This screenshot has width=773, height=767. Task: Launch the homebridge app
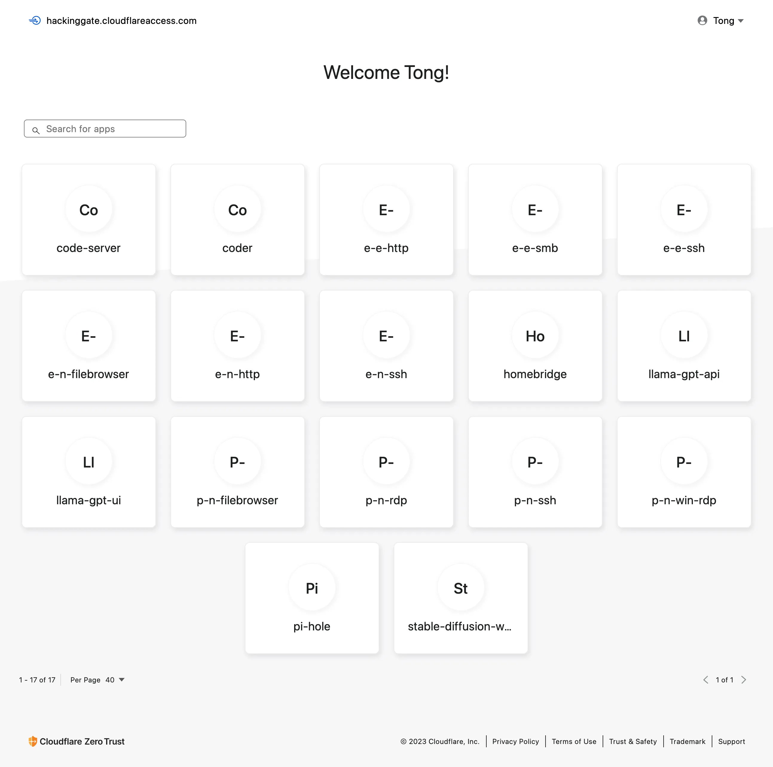535,346
